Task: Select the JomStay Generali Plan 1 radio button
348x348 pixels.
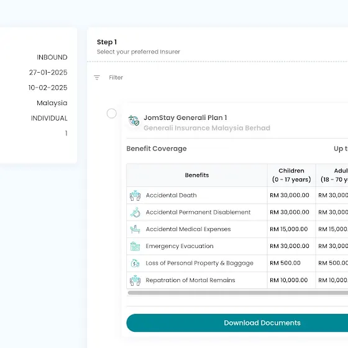Action: (111, 113)
